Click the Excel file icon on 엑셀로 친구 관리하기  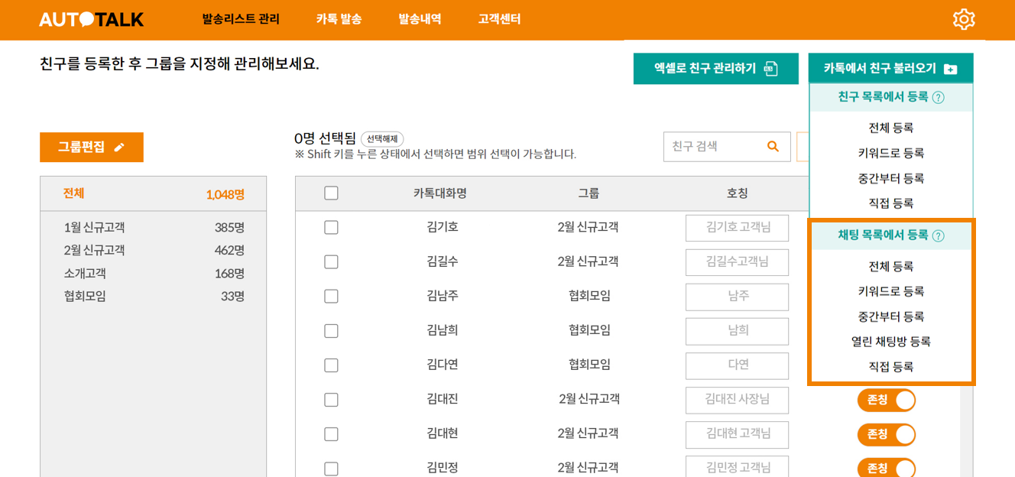pos(771,69)
